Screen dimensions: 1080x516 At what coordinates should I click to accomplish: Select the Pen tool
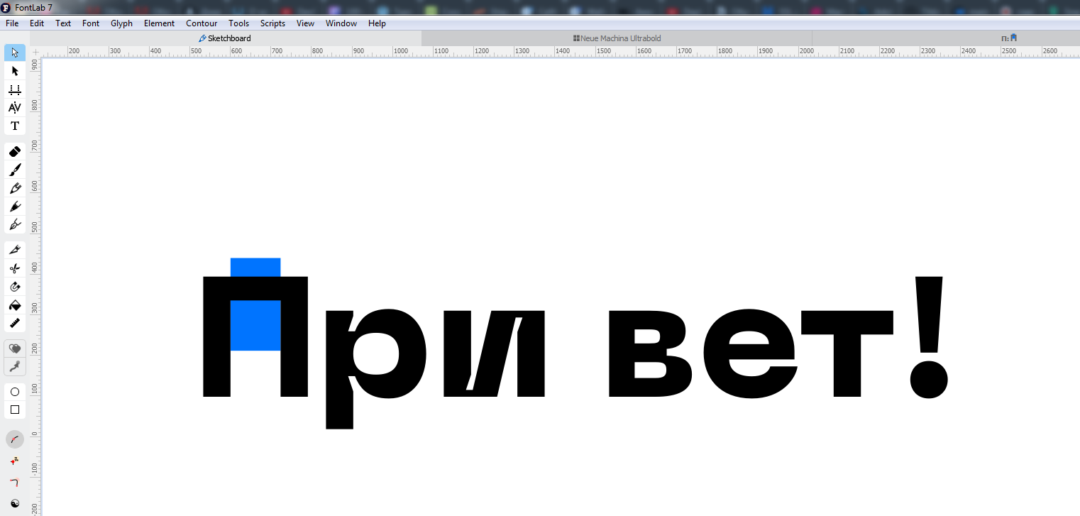[15, 224]
